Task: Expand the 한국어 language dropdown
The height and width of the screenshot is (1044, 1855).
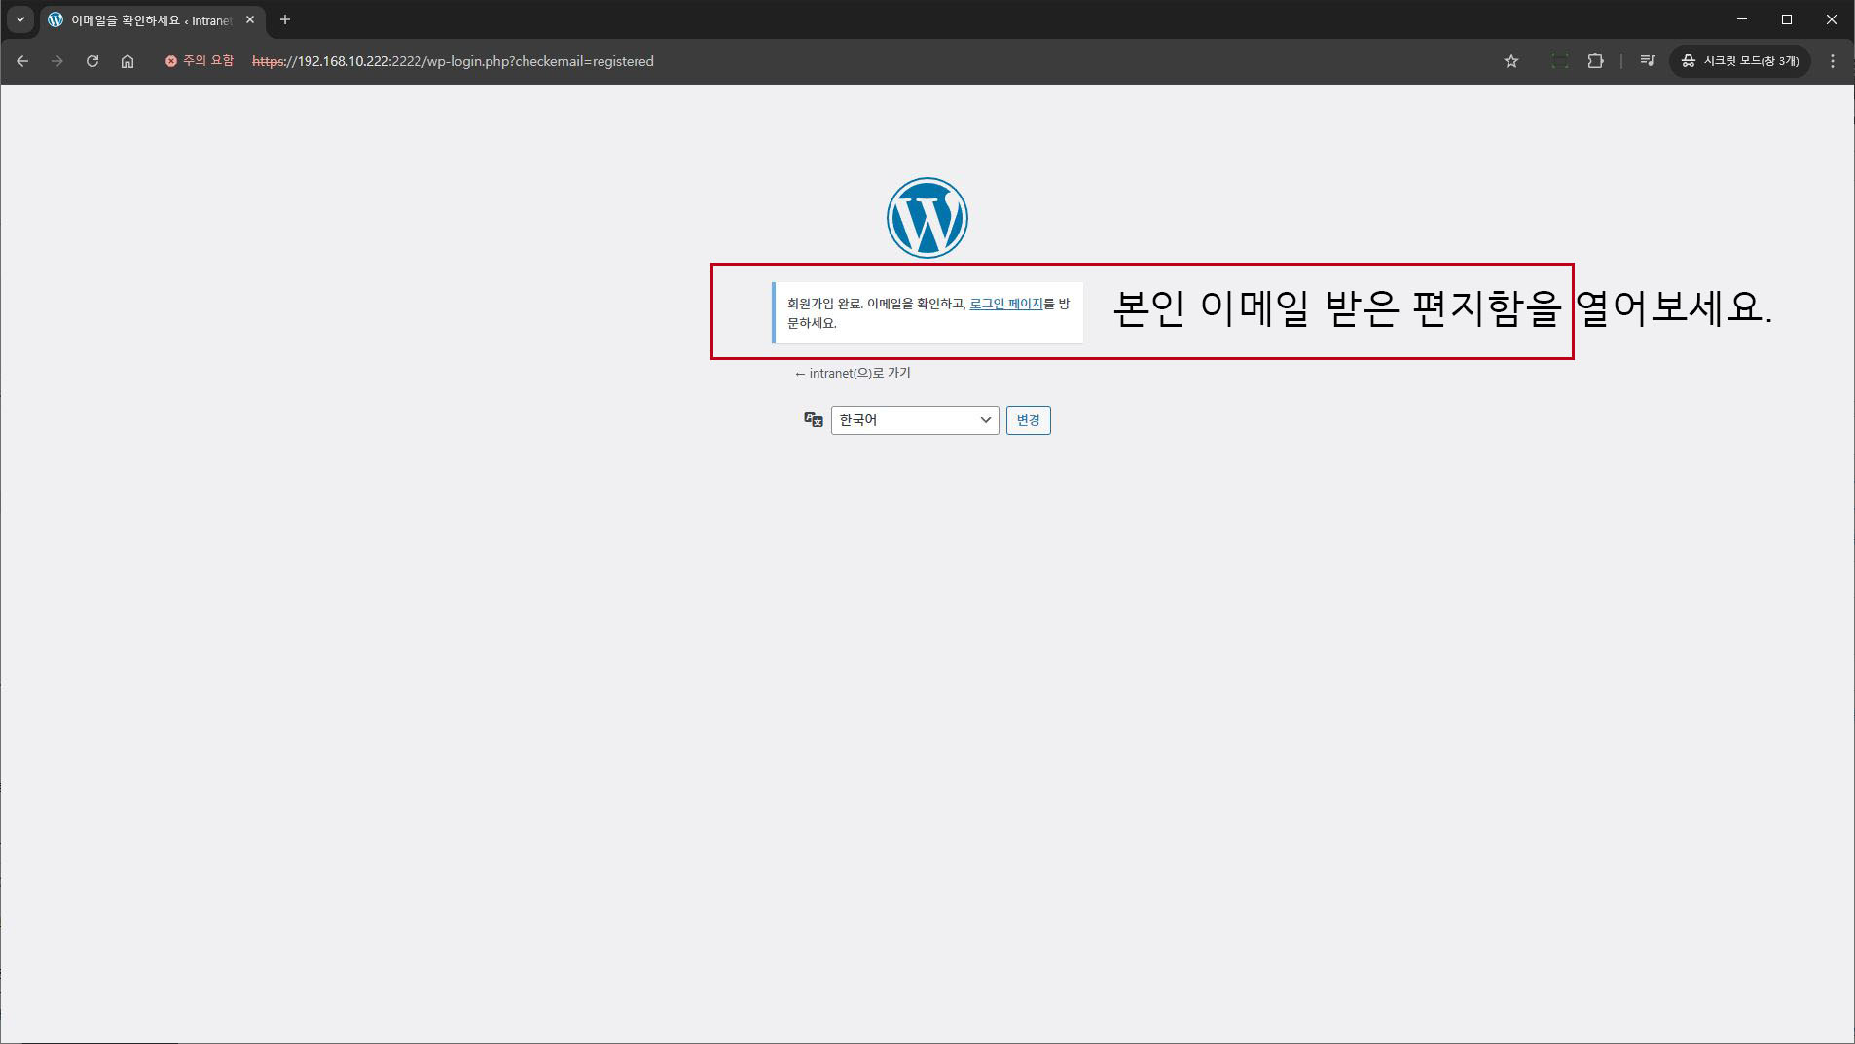Action: pos(914,420)
